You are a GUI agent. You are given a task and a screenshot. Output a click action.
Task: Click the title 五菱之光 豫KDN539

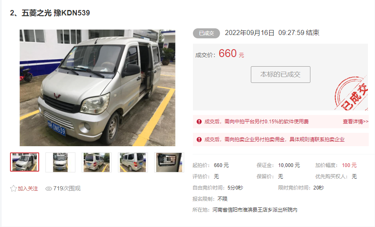pyautogui.click(x=56, y=13)
